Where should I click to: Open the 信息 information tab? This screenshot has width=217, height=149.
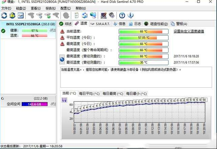[119, 24]
